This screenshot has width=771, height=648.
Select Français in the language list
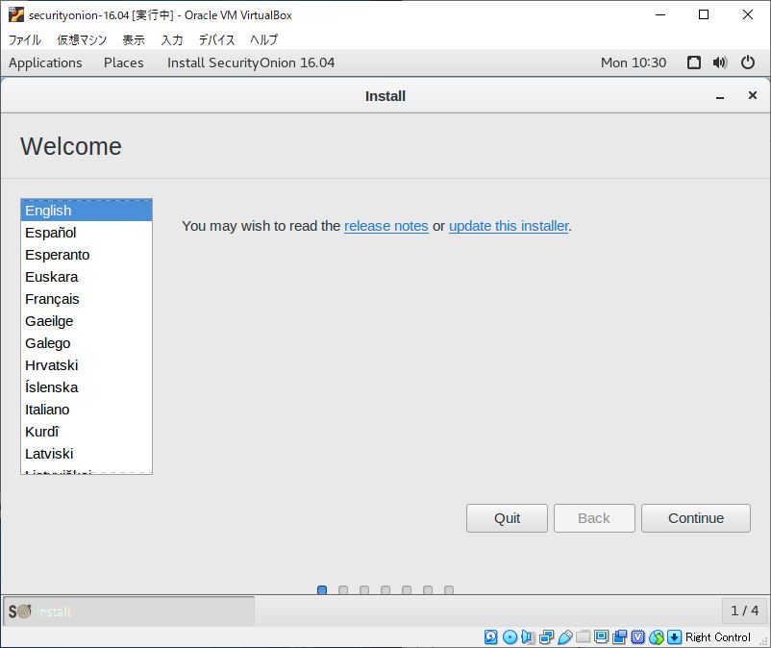tap(87, 299)
